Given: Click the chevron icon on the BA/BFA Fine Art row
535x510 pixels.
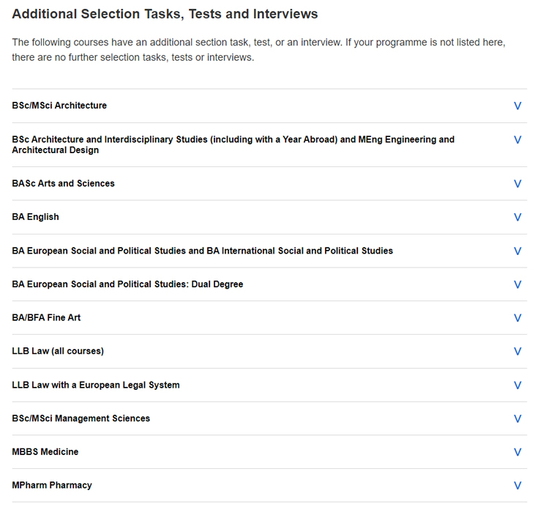Looking at the screenshot, I should 517,318.
